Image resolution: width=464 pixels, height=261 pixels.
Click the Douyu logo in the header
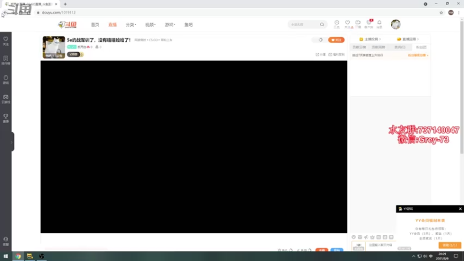pyautogui.click(x=67, y=24)
